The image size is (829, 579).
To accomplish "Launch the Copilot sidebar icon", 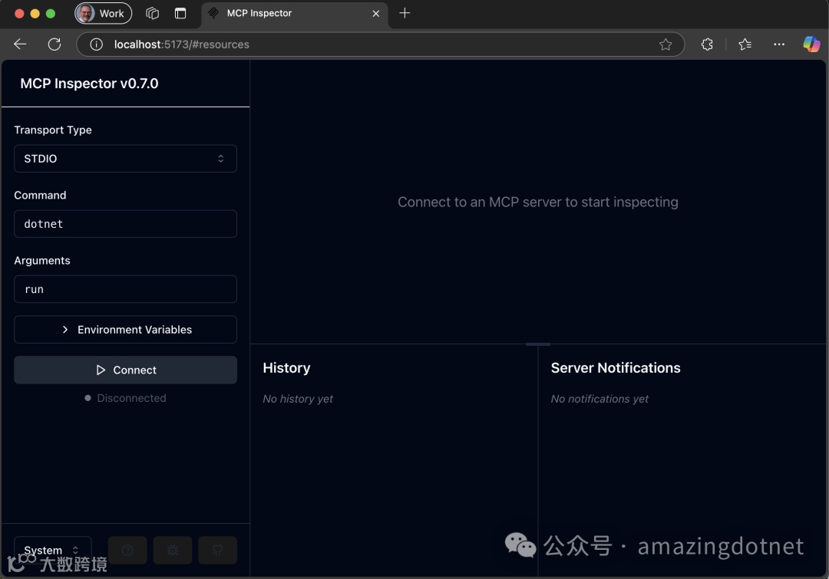I will (x=811, y=44).
